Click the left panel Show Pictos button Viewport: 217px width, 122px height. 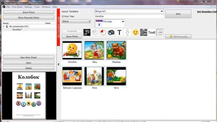click(28, 12)
